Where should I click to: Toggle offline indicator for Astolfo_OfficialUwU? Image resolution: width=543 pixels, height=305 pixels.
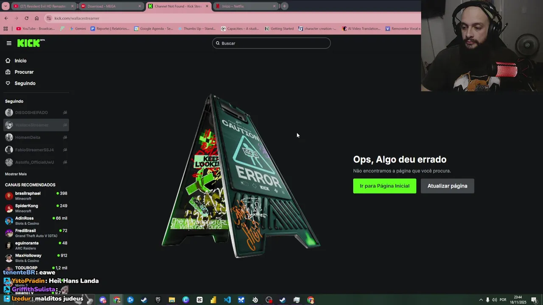click(x=65, y=162)
